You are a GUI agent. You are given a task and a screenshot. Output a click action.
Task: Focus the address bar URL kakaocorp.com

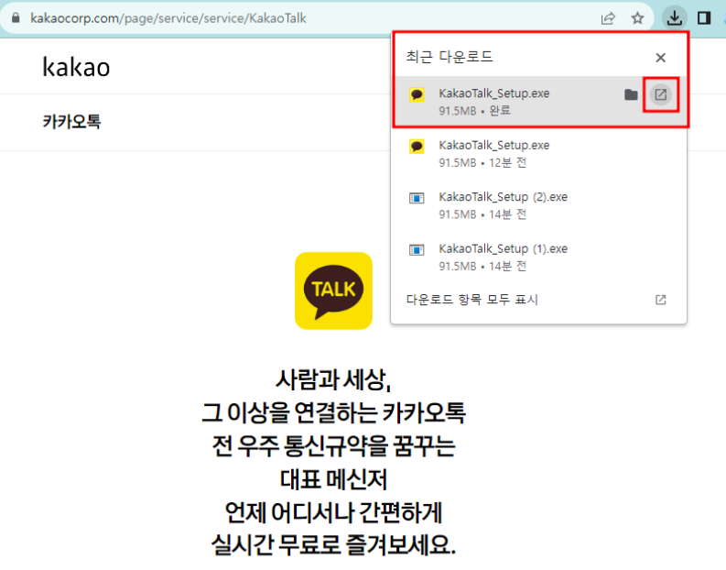(168, 18)
